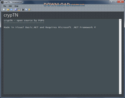Click the blue folder toolbar icon
This screenshot has height=98, width=125.
[11, 9]
